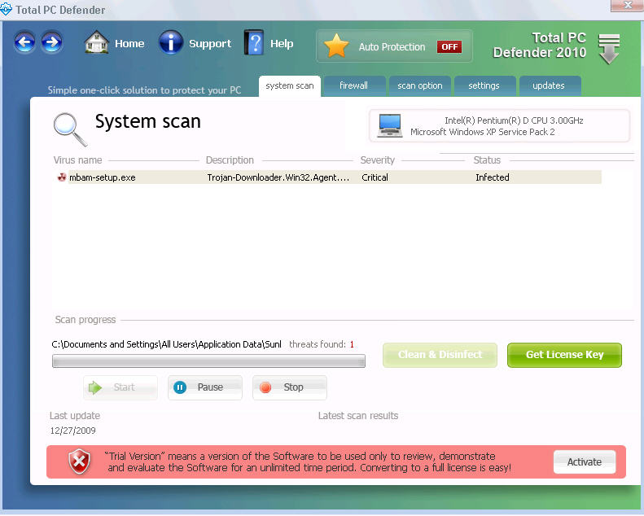Click the Help label
644x516 pixels.
click(282, 43)
